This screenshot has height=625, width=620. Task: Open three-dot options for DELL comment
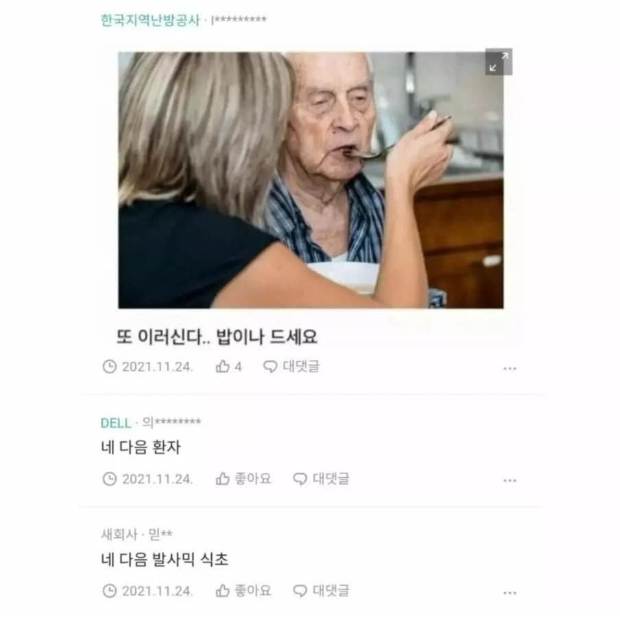[510, 480]
